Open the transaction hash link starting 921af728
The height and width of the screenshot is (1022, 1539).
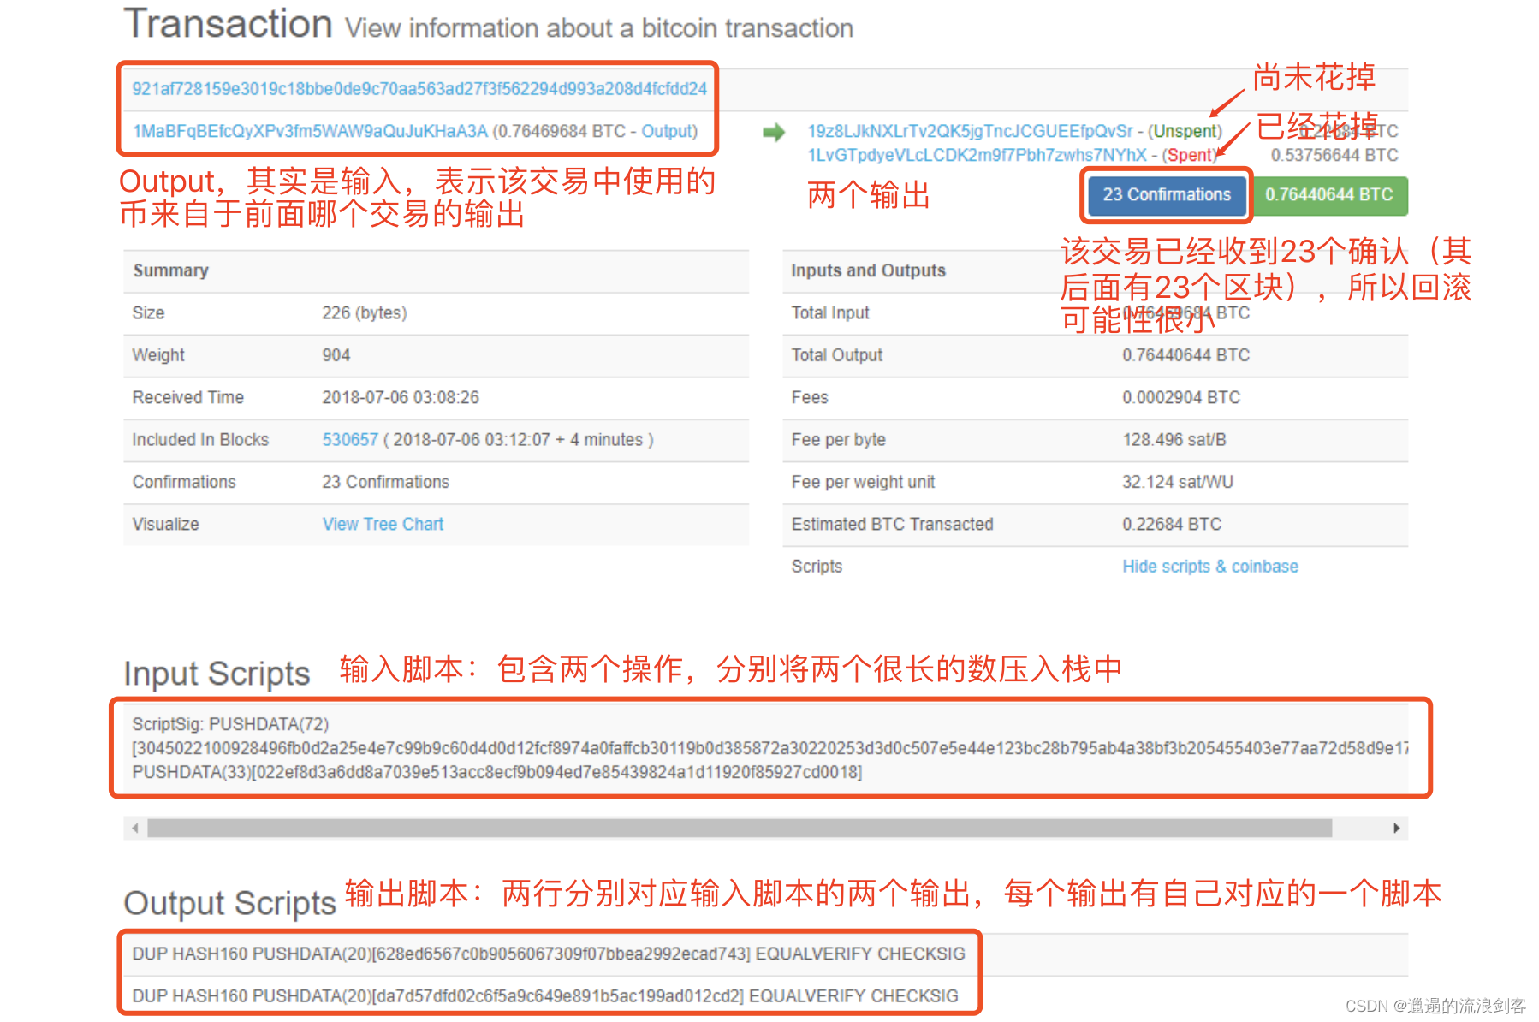(x=419, y=89)
